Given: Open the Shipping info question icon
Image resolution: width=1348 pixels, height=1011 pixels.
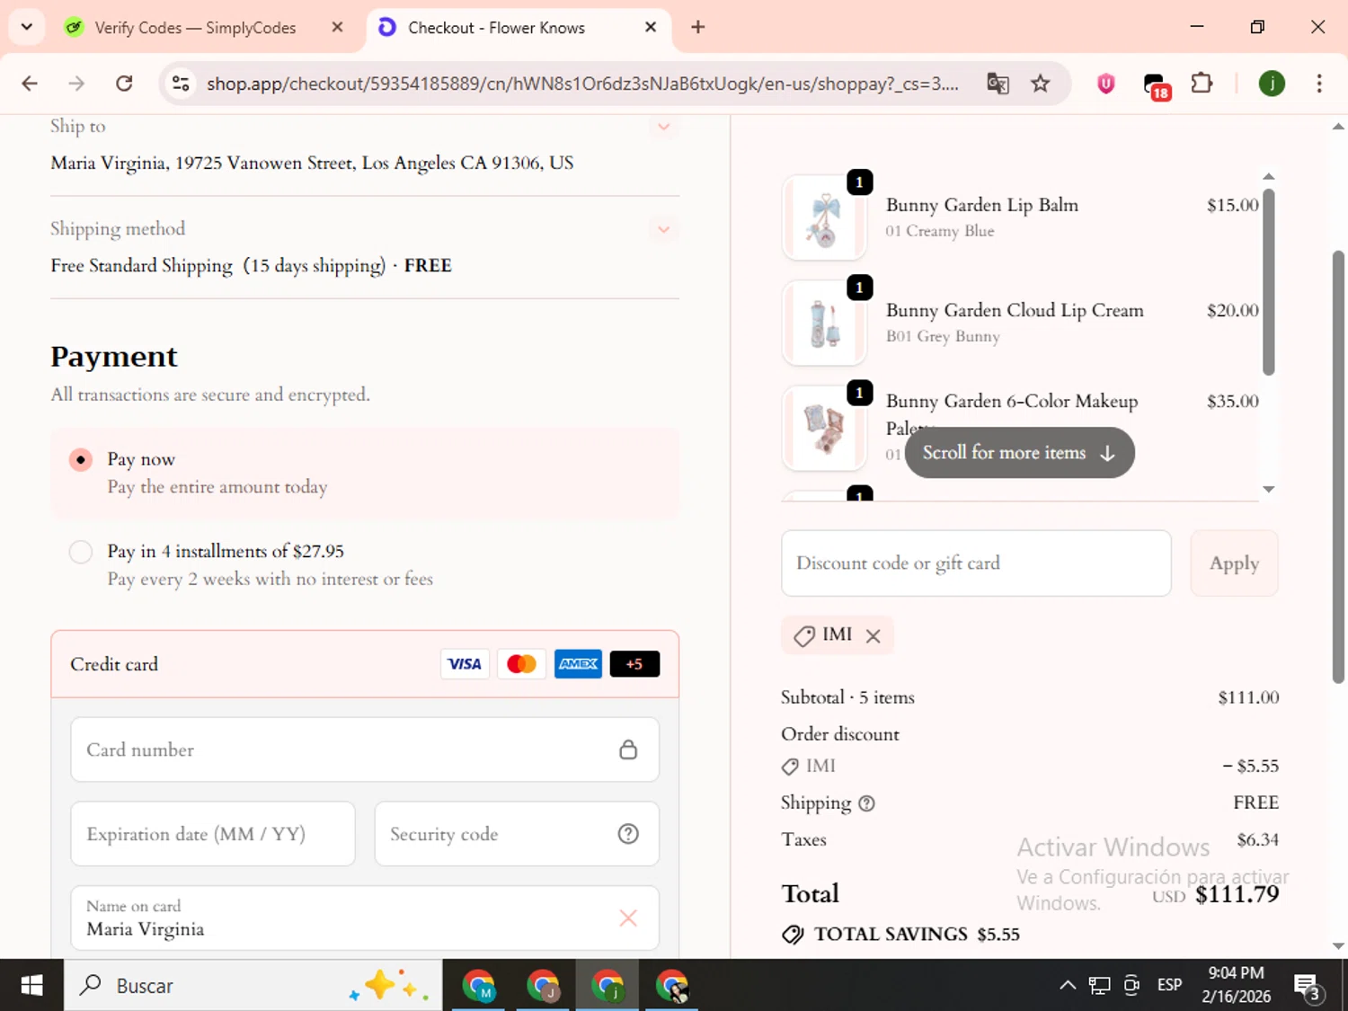Looking at the screenshot, I should click(866, 803).
